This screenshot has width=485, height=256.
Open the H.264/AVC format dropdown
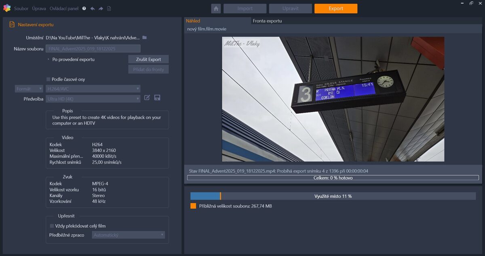pos(93,89)
